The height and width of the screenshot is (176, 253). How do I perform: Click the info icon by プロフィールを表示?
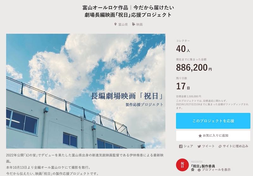199,170
